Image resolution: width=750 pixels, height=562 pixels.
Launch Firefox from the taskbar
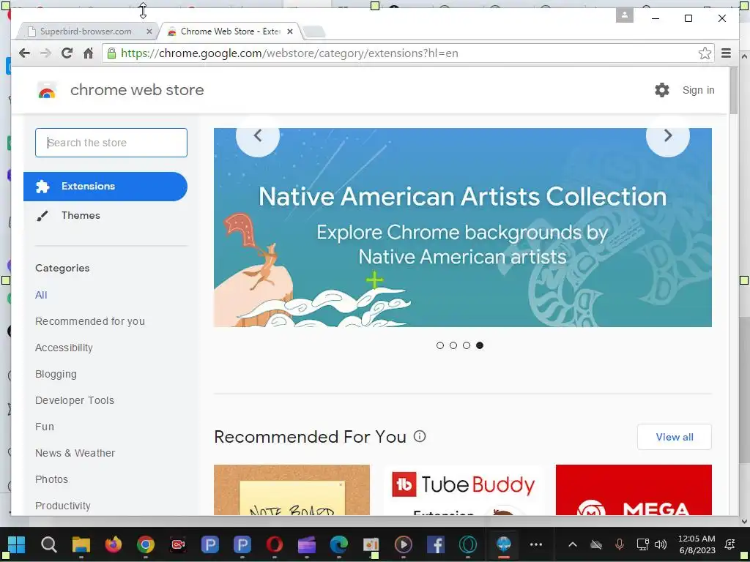(114, 544)
